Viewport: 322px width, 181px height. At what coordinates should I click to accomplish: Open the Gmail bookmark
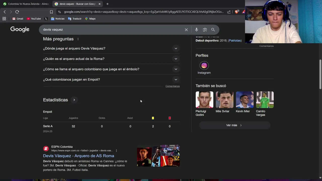[x=18, y=19]
